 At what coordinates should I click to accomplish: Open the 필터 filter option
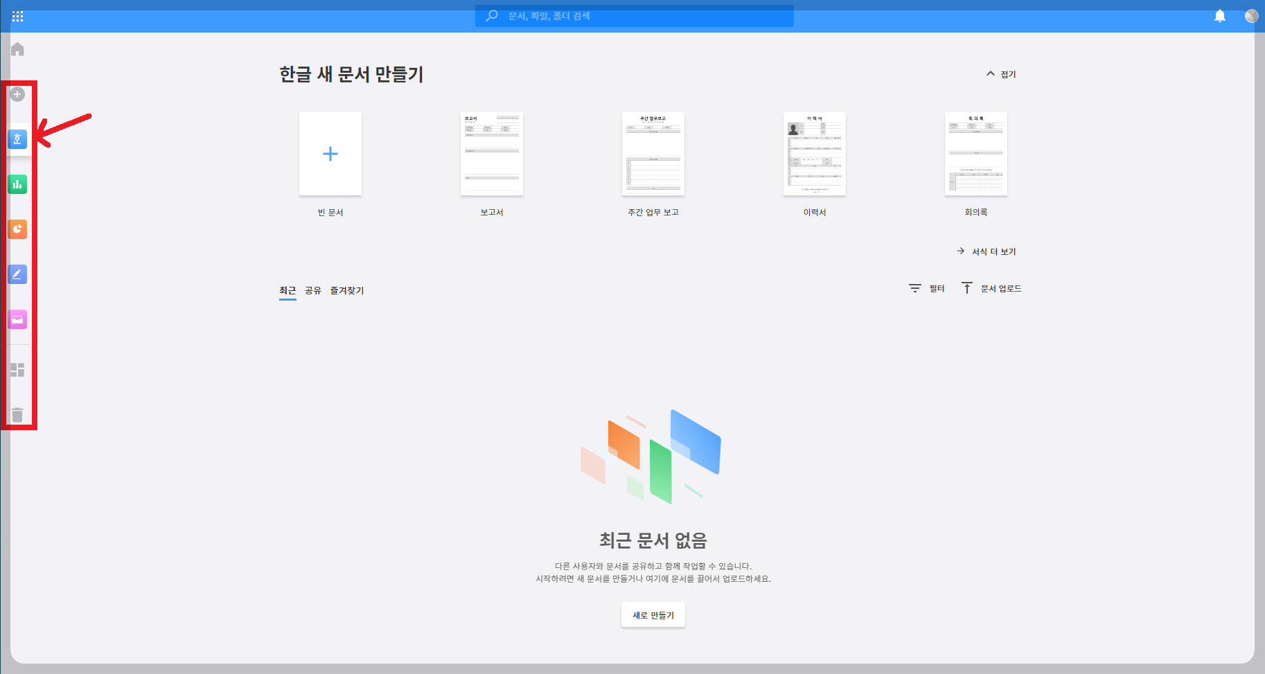click(927, 288)
